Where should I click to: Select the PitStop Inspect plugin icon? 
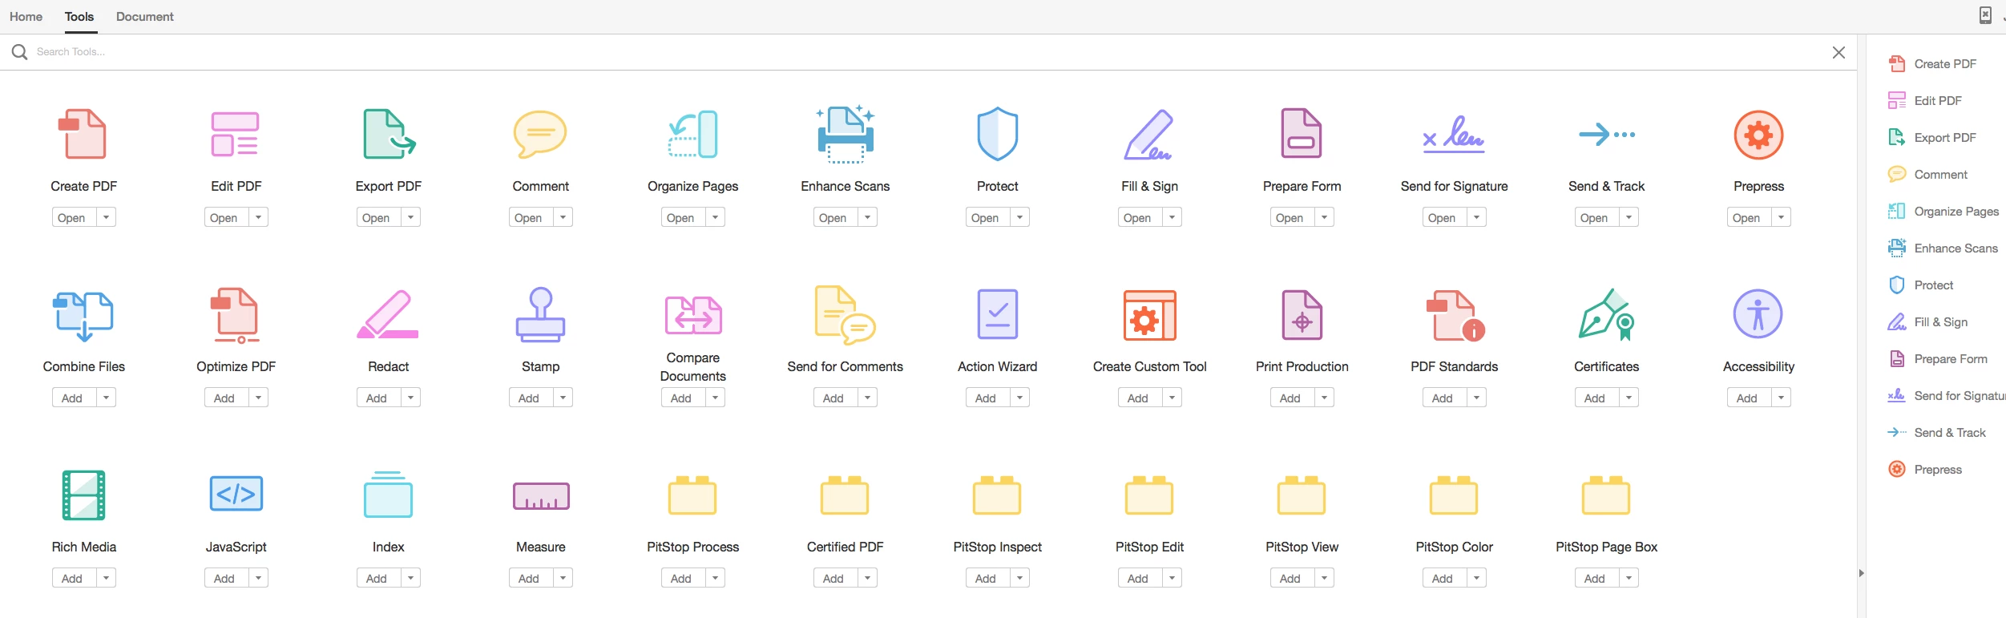point(997,495)
